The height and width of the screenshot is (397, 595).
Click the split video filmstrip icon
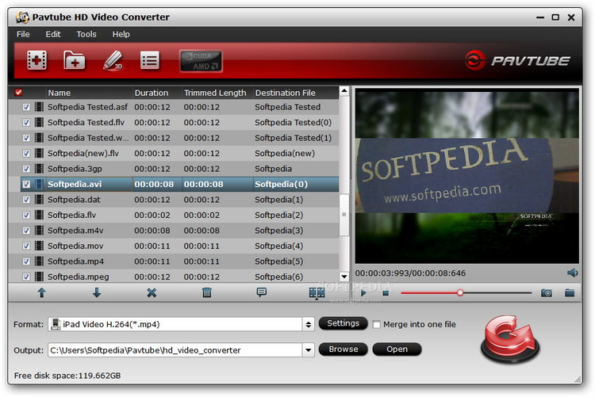tap(317, 292)
